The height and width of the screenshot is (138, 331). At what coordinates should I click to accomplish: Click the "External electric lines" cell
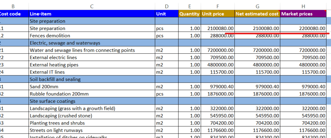[91, 58]
